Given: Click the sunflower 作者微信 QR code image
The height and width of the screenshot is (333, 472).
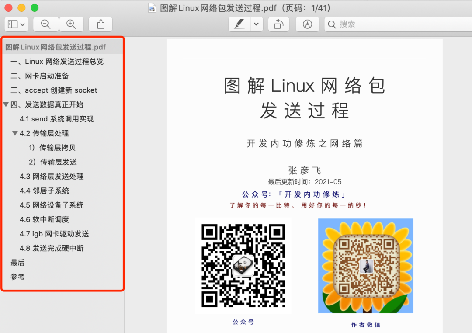Looking at the screenshot, I should (365, 266).
